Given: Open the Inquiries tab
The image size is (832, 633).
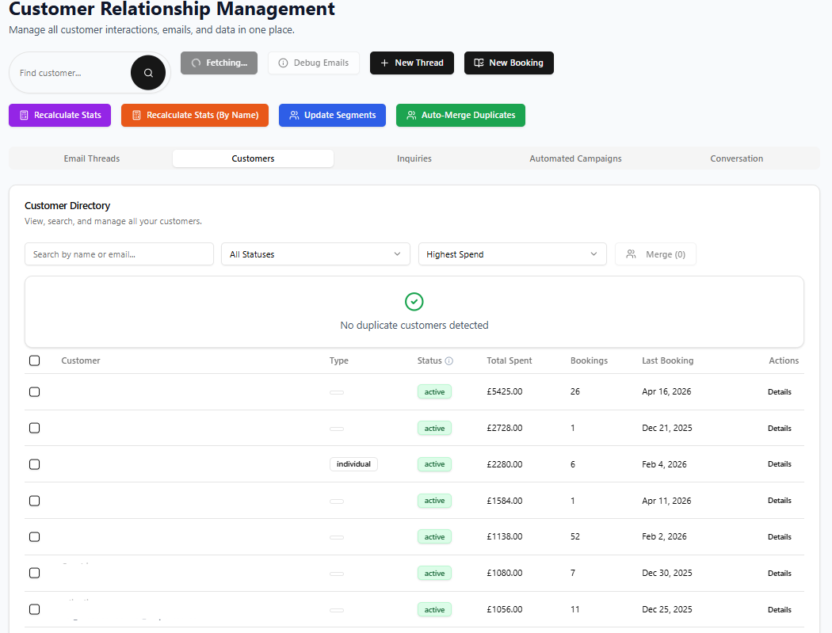Looking at the screenshot, I should [x=414, y=158].
